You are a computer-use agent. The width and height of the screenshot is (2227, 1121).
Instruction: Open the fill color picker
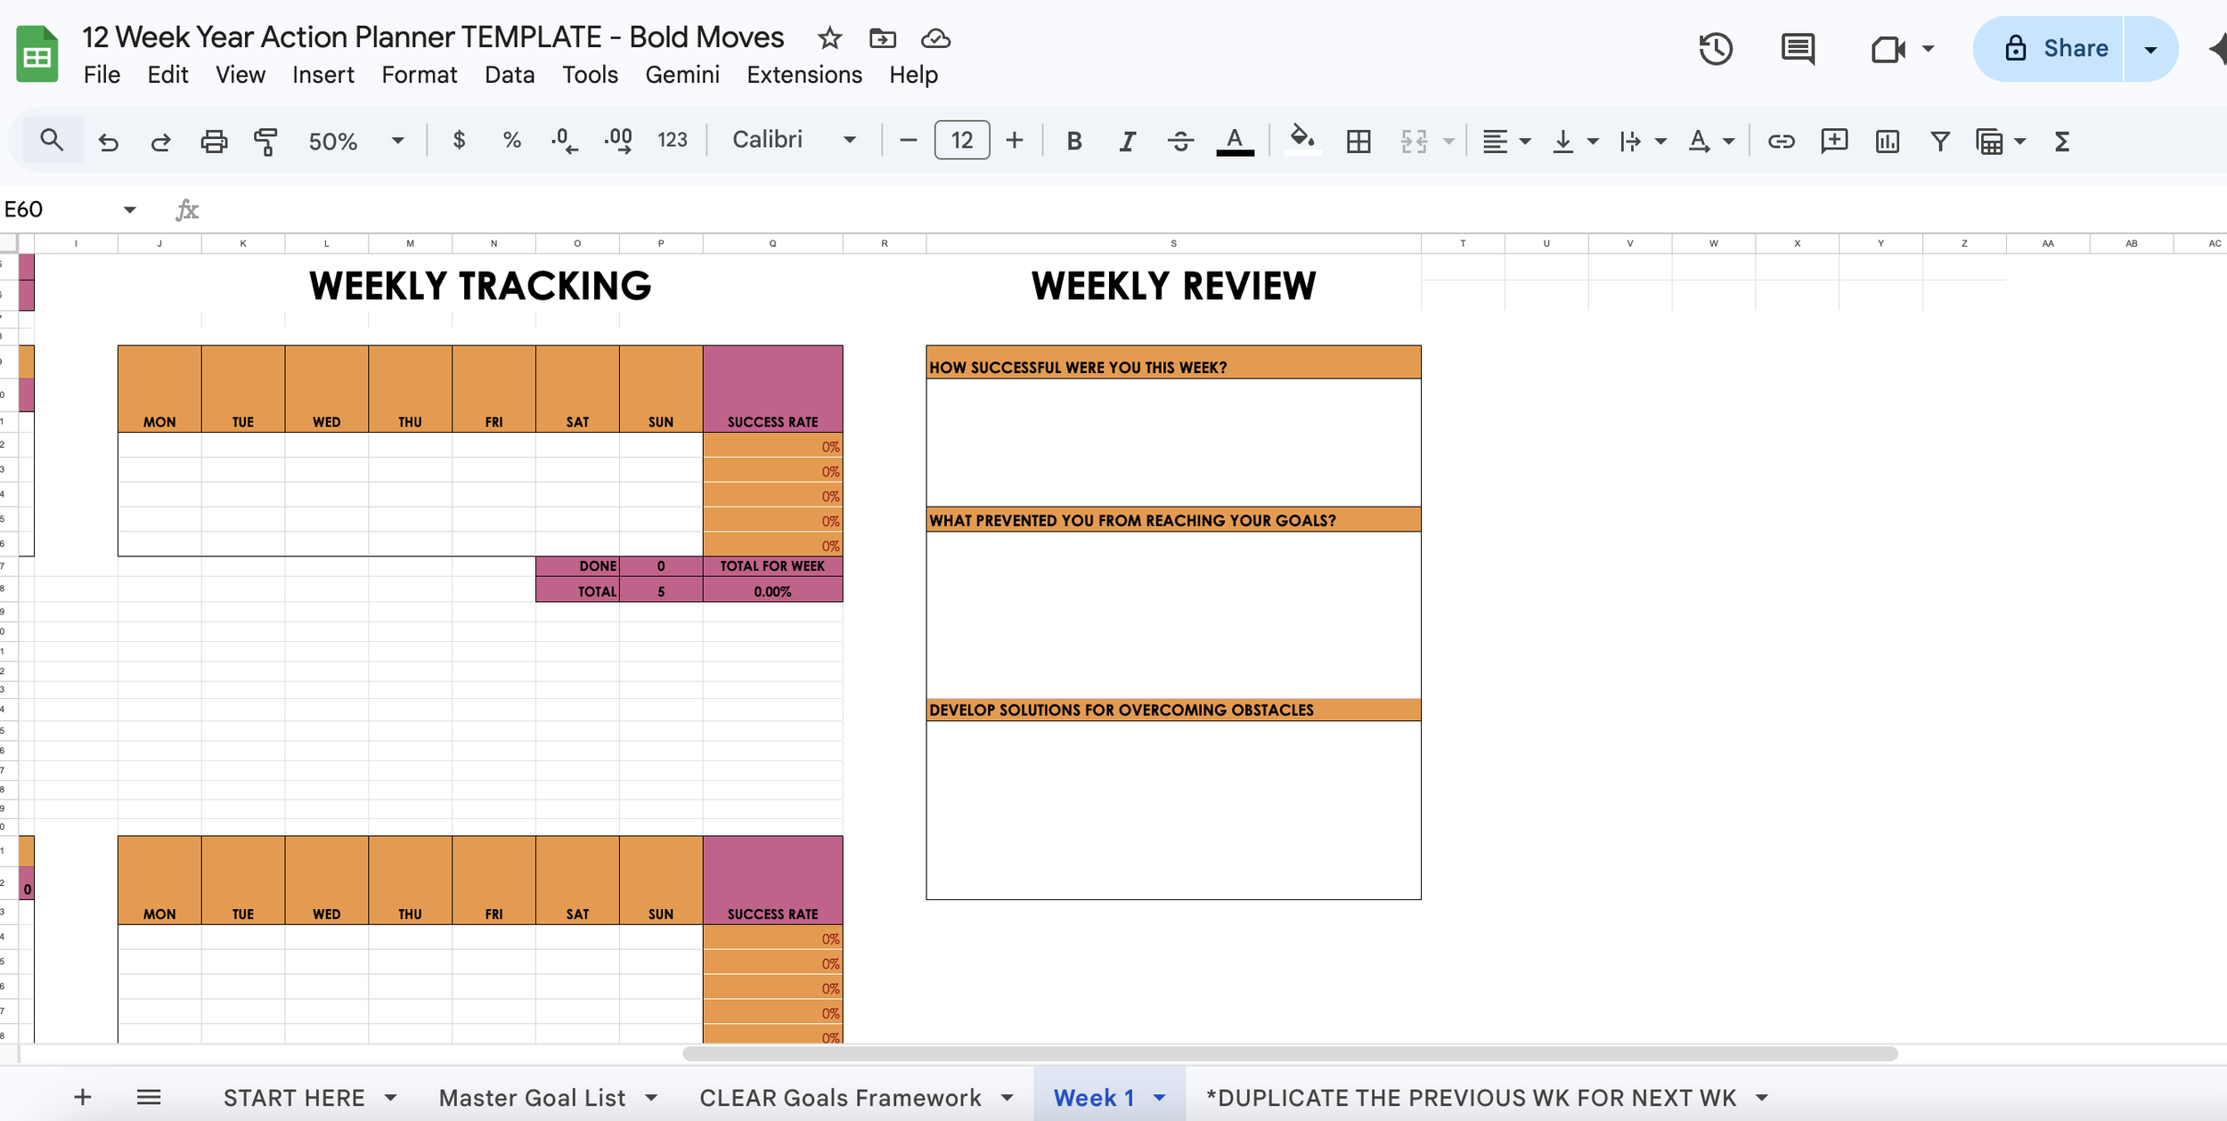click(1301, 139)
